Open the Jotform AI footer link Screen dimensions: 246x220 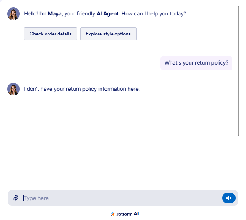coord(125,214)
